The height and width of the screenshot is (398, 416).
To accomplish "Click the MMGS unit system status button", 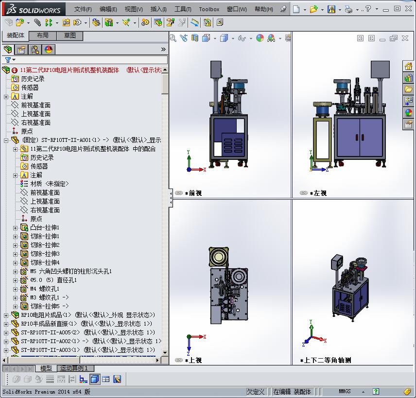I will click(x=345, y=391).
